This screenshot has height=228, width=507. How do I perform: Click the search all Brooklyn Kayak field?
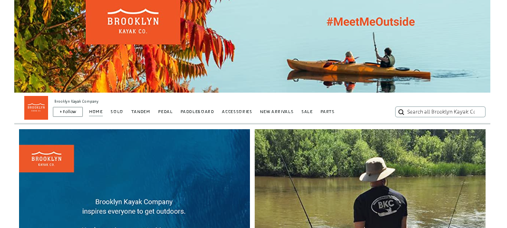coord(440,112)
